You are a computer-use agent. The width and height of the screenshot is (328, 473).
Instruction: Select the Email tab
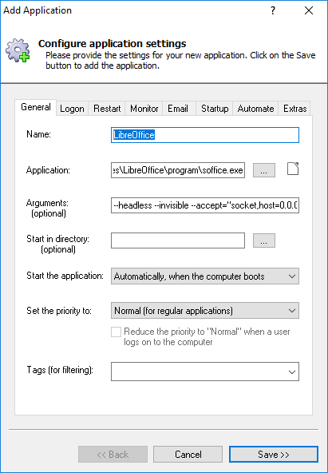point(178,109)
